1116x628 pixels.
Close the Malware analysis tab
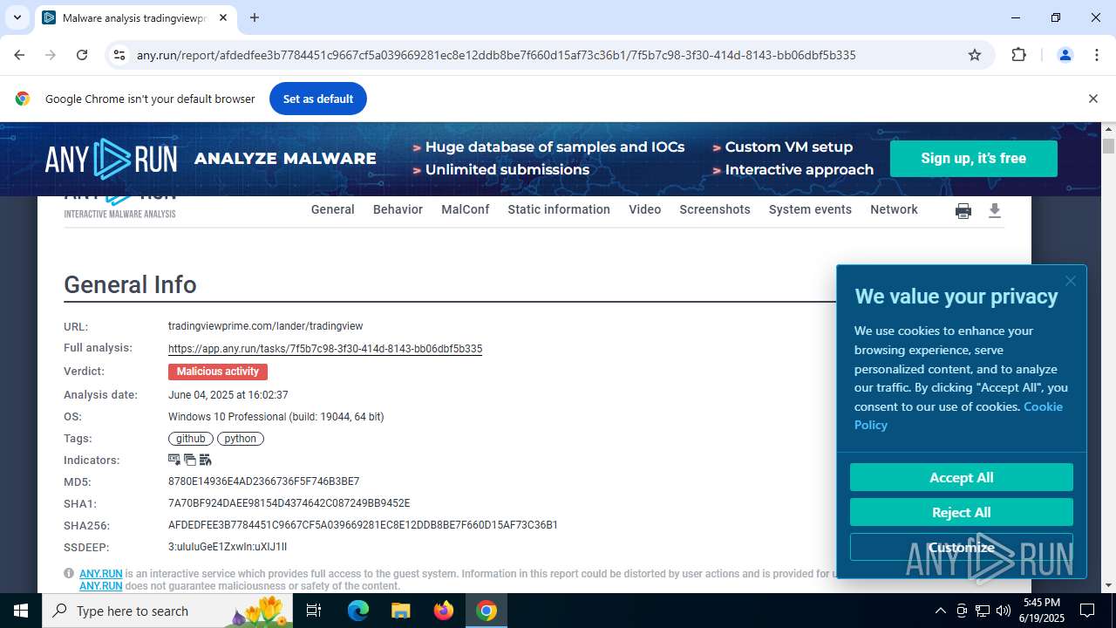point(223,17)
